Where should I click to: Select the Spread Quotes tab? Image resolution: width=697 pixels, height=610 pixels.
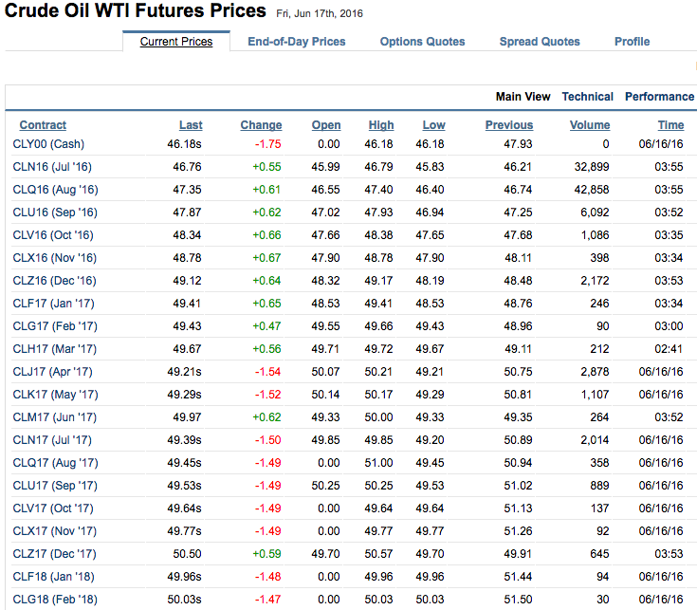coord(540,42)
